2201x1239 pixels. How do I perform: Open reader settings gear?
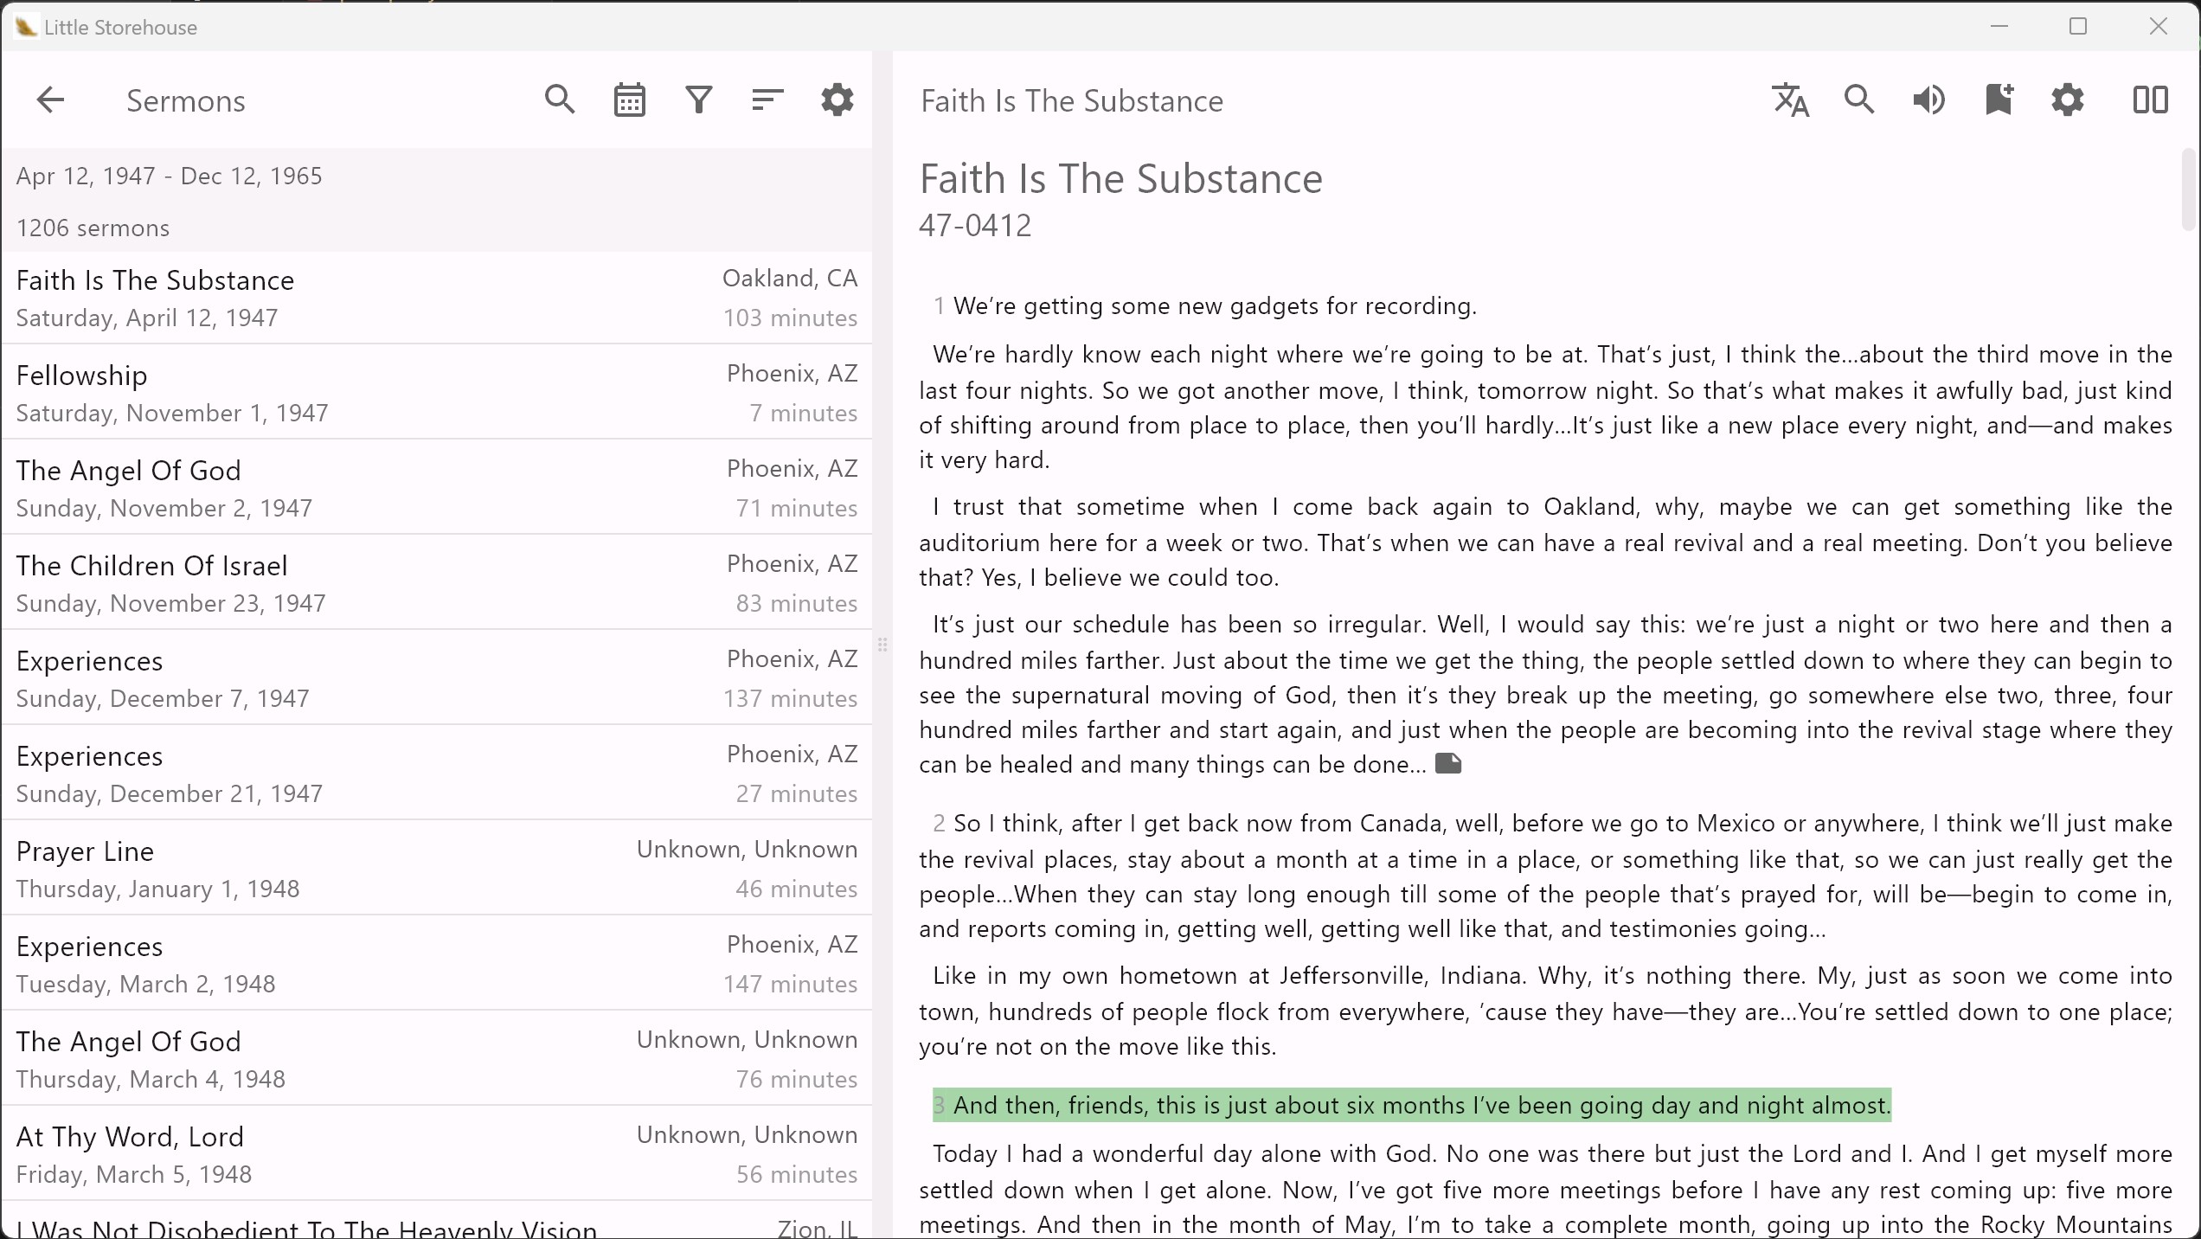point(2068,100)
